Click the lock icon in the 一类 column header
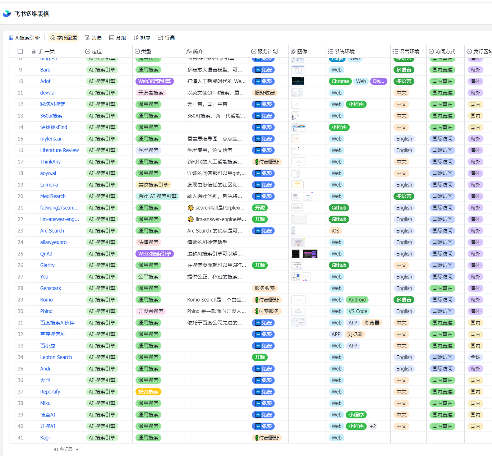 coord(34,51)
